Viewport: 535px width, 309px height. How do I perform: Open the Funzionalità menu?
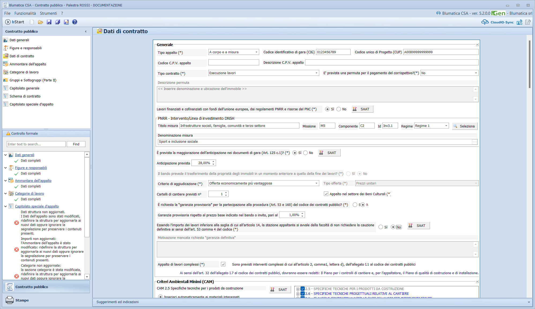click(x=25, y=13)
